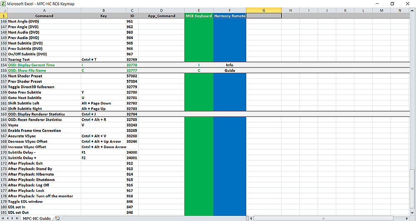Select column M header
The image size is (416, 221).
(x=381, y=10)
